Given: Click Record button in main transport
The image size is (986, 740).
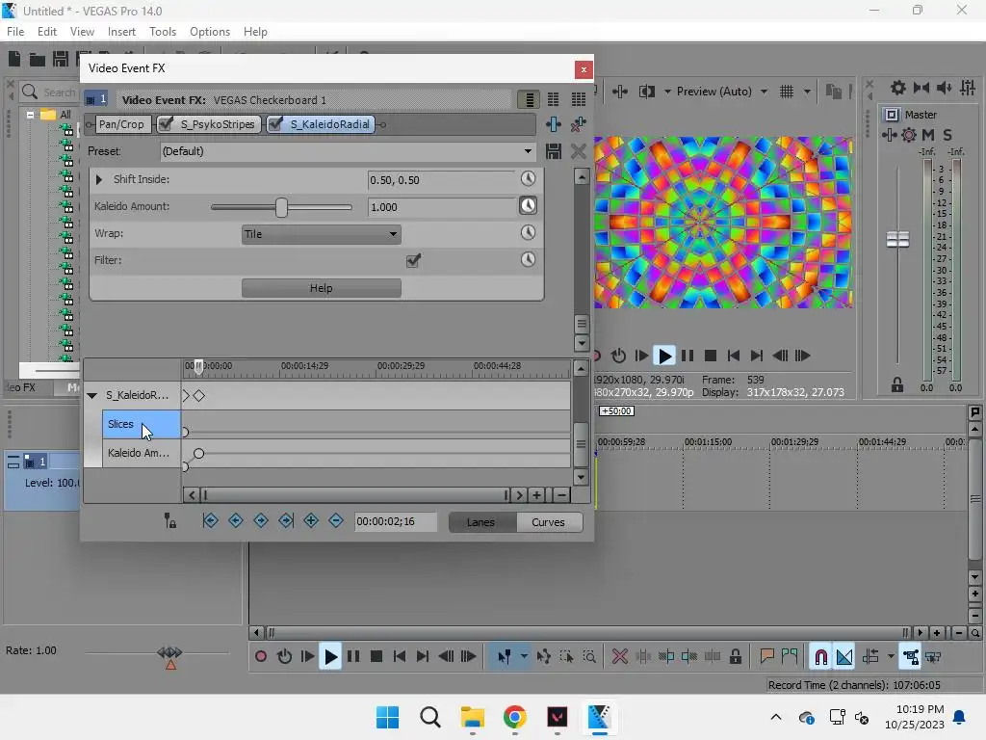Looking at the screenshot, I should point(260,657).
